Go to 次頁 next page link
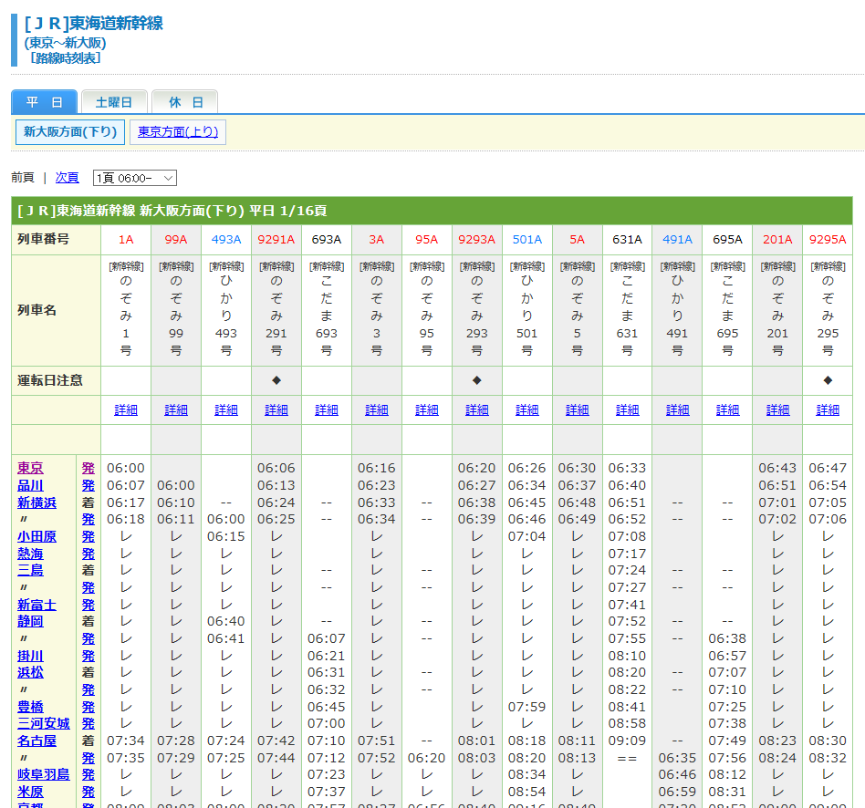Screen dimensions: 865x808 [68, 178]
